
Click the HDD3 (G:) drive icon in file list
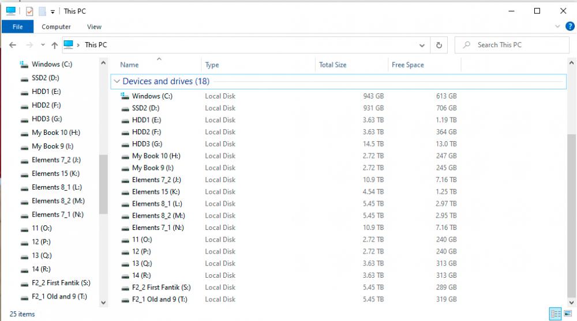(125, 145)
